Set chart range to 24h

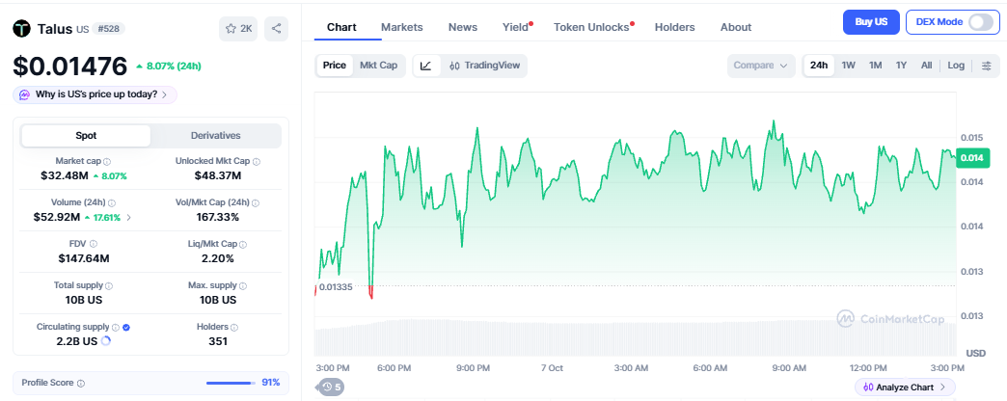819,66
